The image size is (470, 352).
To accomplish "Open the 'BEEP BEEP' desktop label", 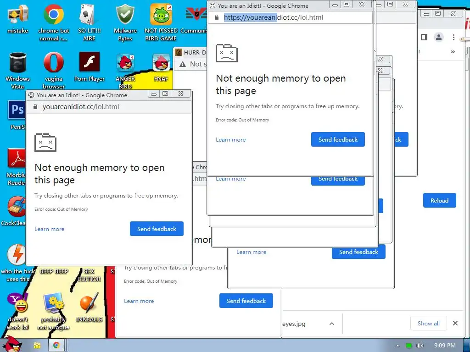I will 54,271.
